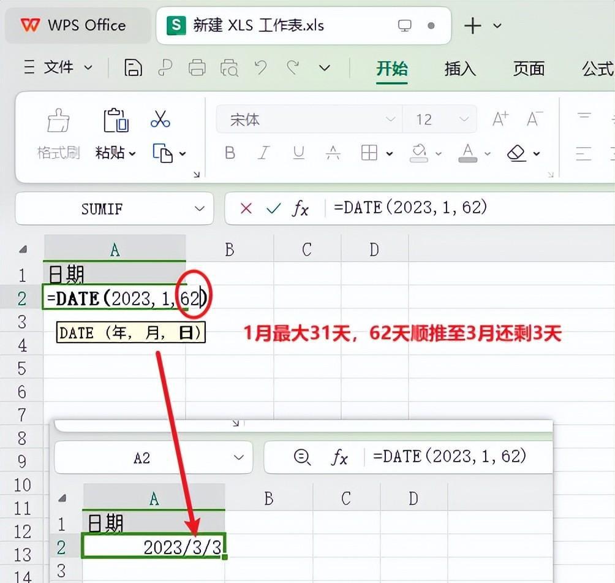Viewport: 615px width, 583px height.
Task: Click the Redo arrow icon
Action: tap(293, 67)
